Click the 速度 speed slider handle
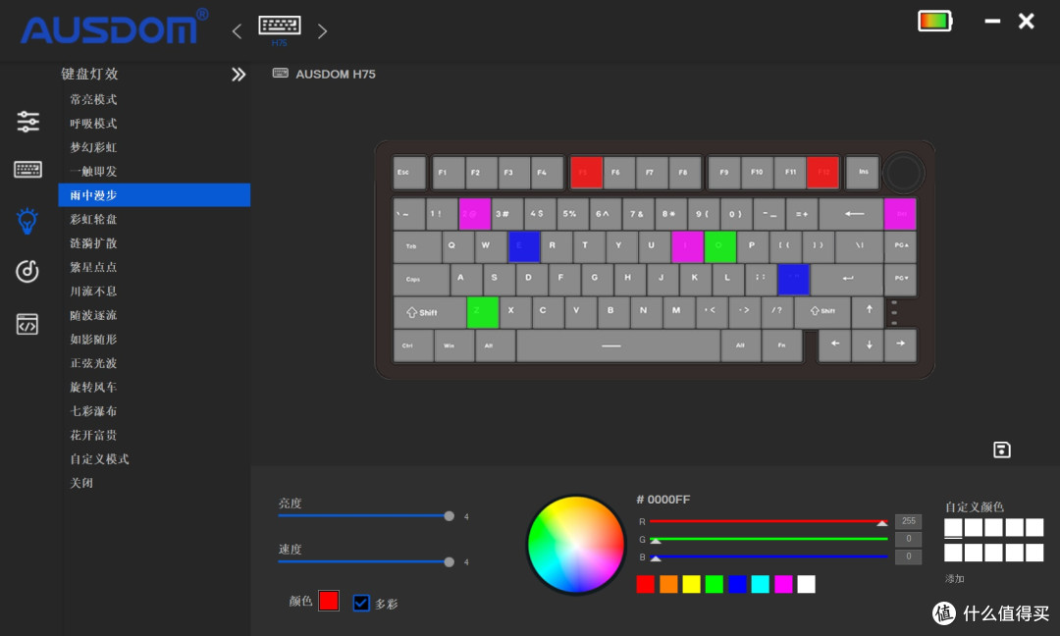 [449, 561]
